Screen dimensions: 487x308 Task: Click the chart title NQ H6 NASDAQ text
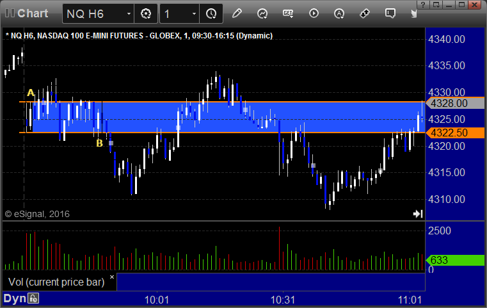pyautogui.click(x=139, y=36)
